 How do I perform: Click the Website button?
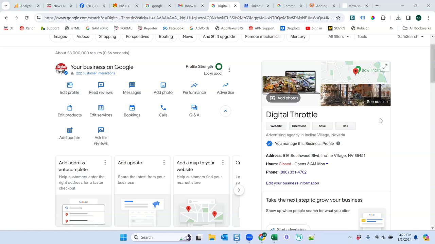click(x=276, y=126)
